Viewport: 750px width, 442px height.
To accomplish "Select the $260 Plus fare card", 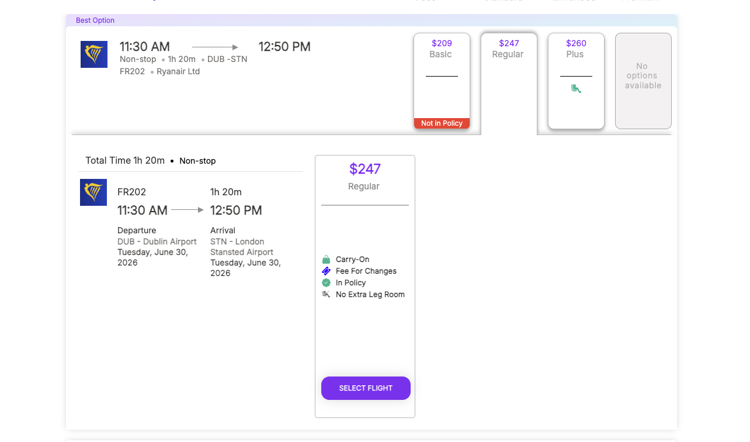I will [x=576, y=81].
